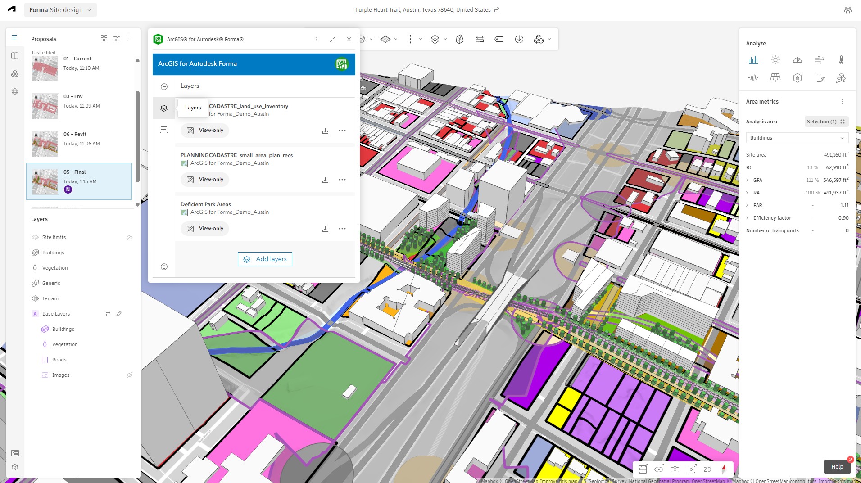861x483 pixels.
Task: Open the kebab menu of PLANNINGCADASTRE_small_area_plan_recs
Action: pyautogui.click(x=343, y=179)
